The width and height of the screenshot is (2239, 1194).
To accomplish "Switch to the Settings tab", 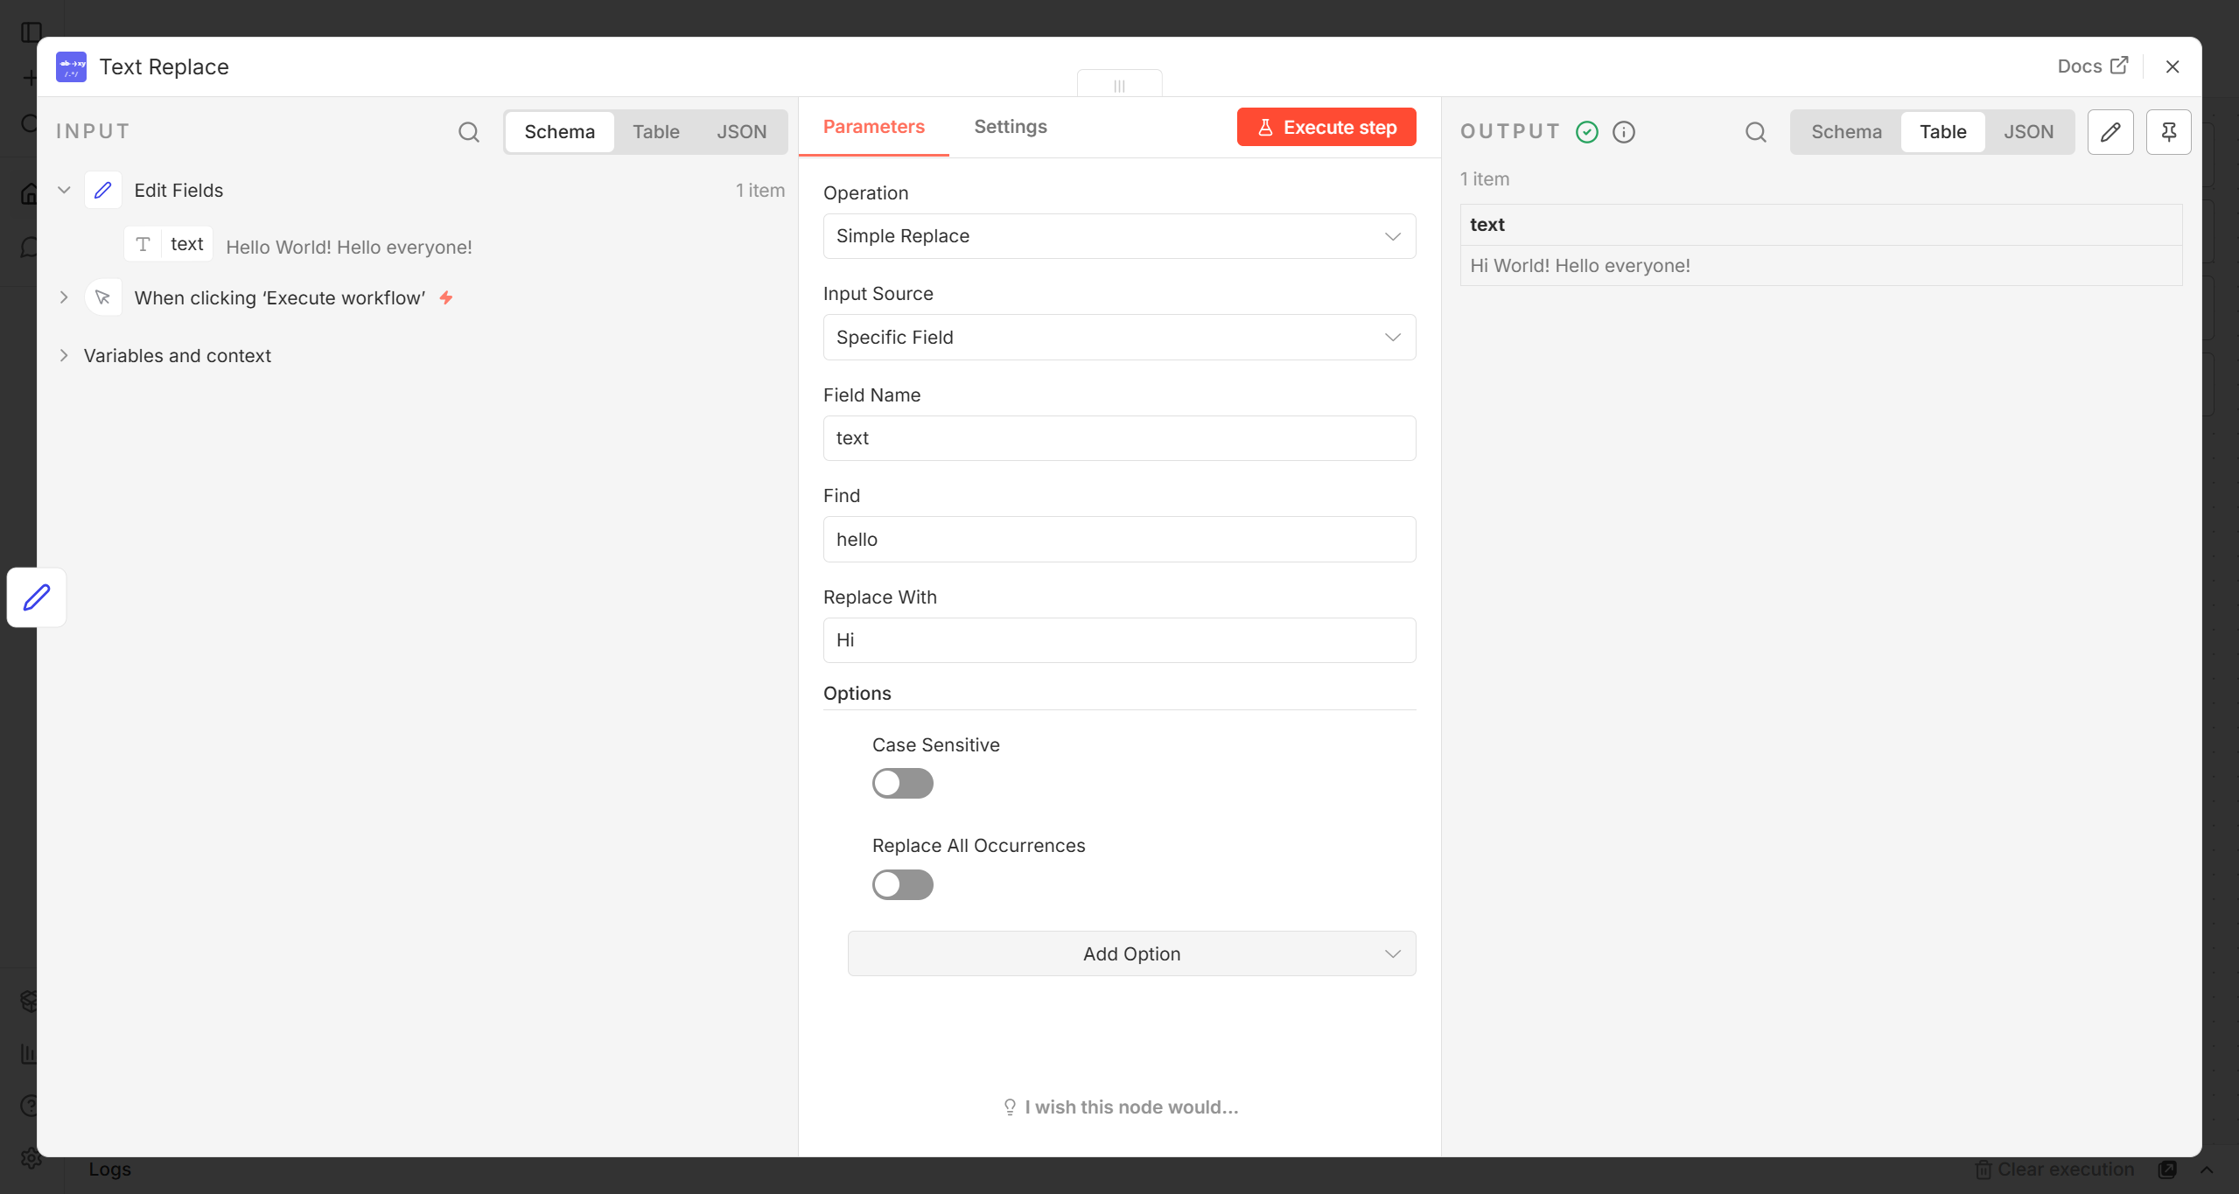I will point(1011,127).
